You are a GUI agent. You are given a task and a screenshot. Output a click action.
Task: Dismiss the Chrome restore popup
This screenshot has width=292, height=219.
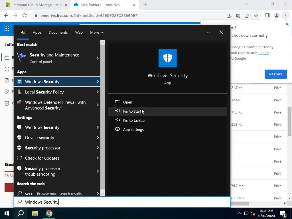pos(287,24)
